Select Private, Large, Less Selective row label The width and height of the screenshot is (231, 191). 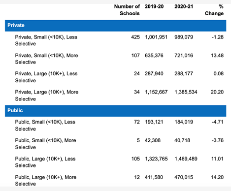click(x=46, y=77)
